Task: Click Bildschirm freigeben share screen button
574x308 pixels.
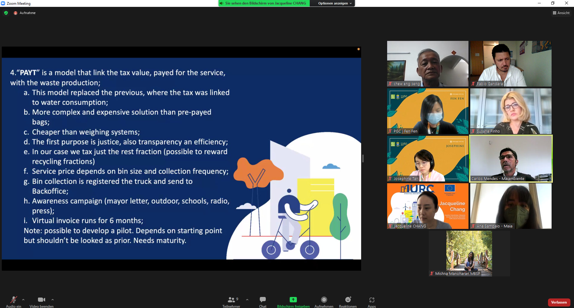Action: 293,301
